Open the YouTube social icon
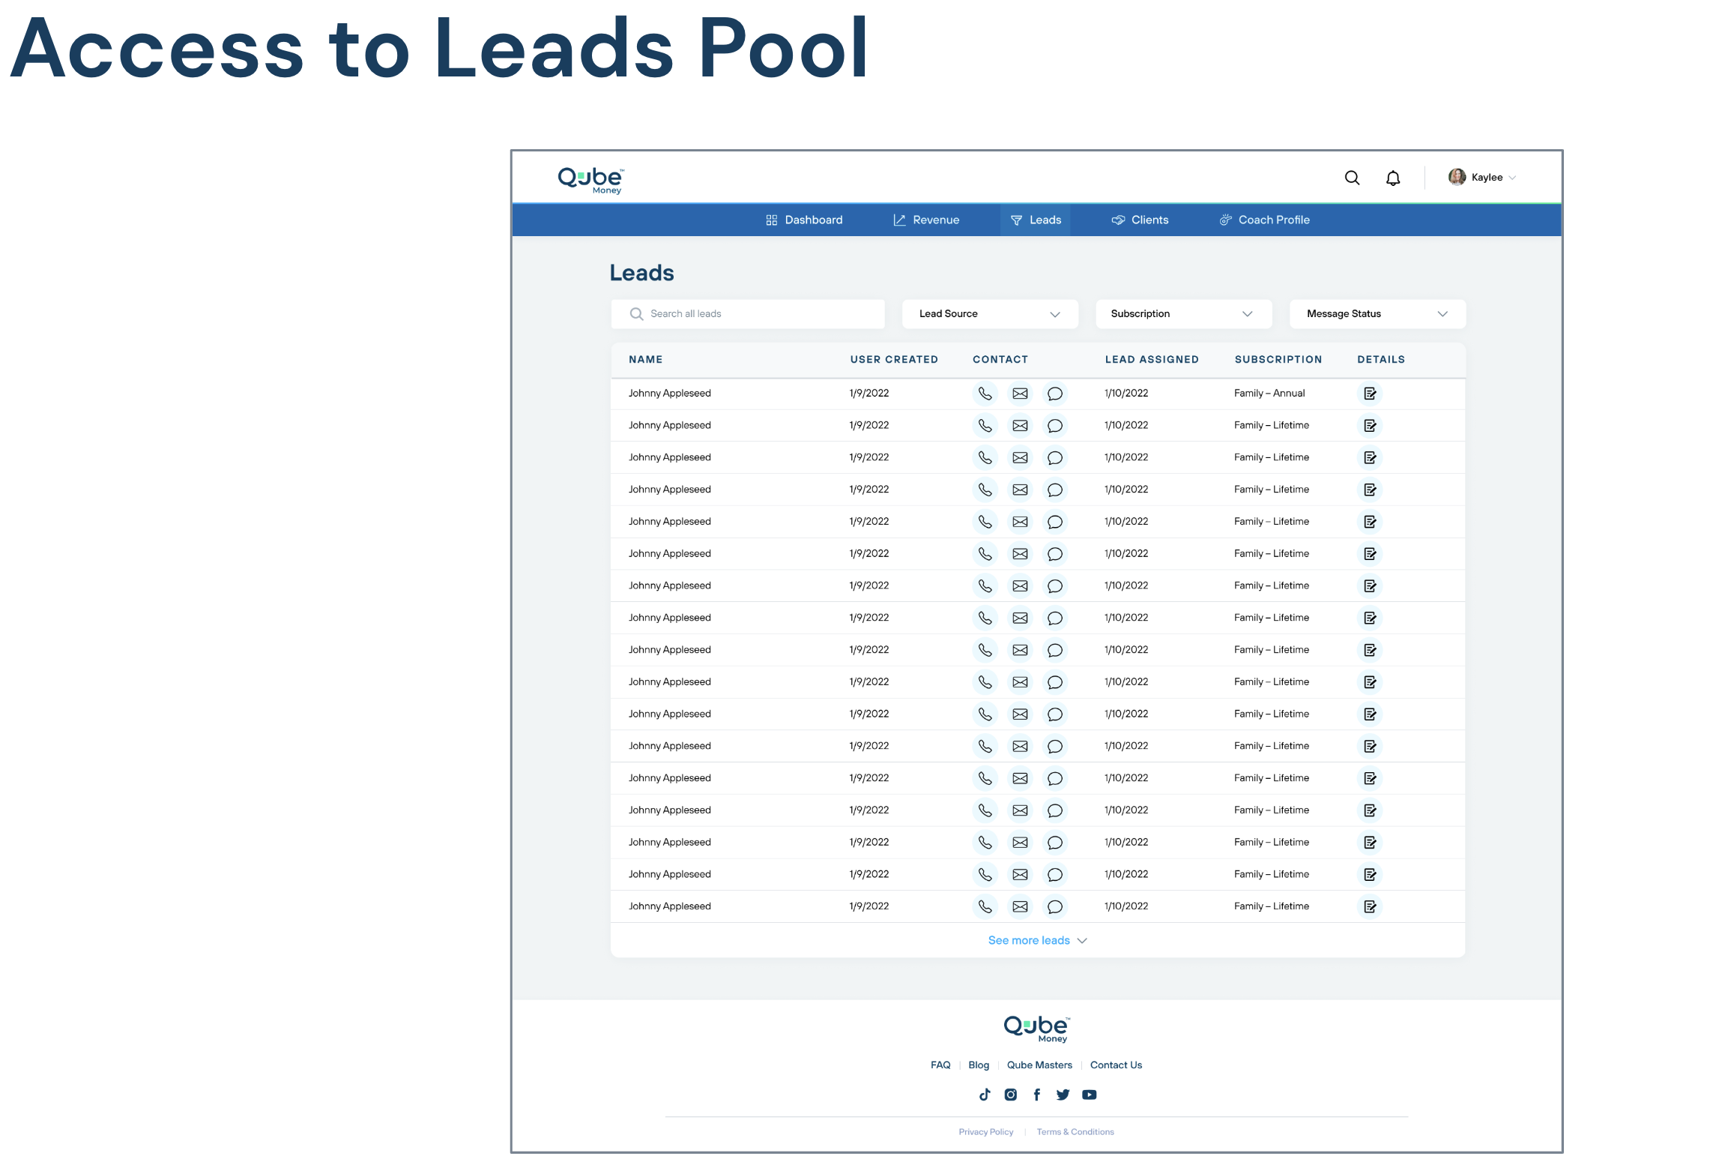The image size is (1725, 1168). pos(1090,1095)
